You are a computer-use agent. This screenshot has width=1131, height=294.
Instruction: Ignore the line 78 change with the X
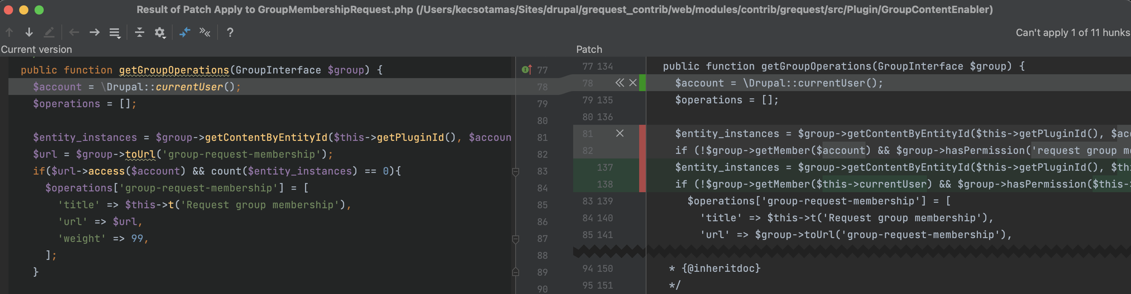coord(633,83)
